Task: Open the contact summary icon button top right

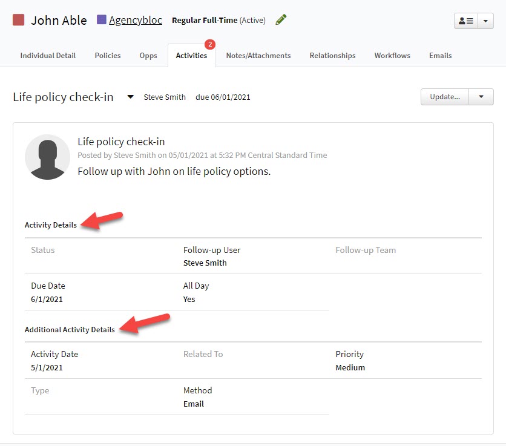Action: (x=465, y=20)
